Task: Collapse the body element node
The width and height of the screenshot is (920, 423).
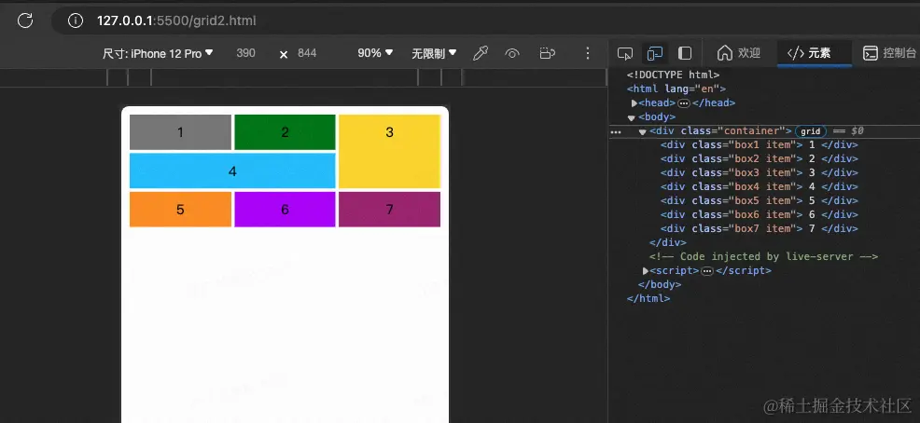Action: pyautogui.click(x=632, y=117)
